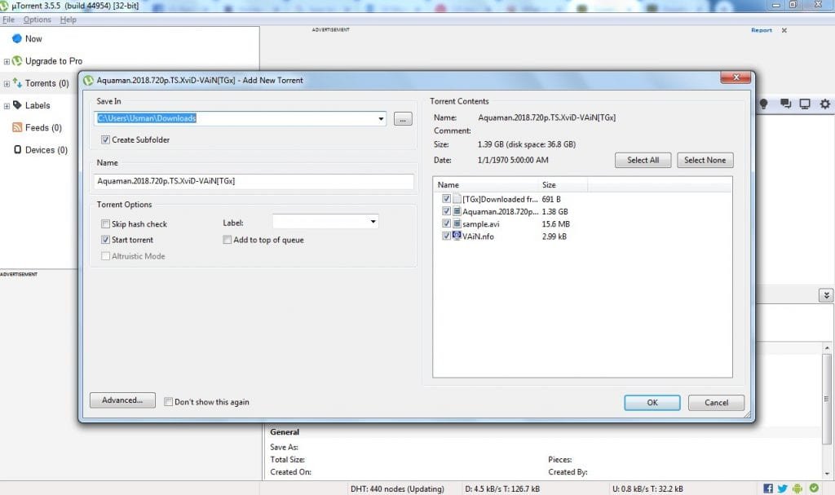
Task: Click the Twitter bird icon
Action: (783, 488)
